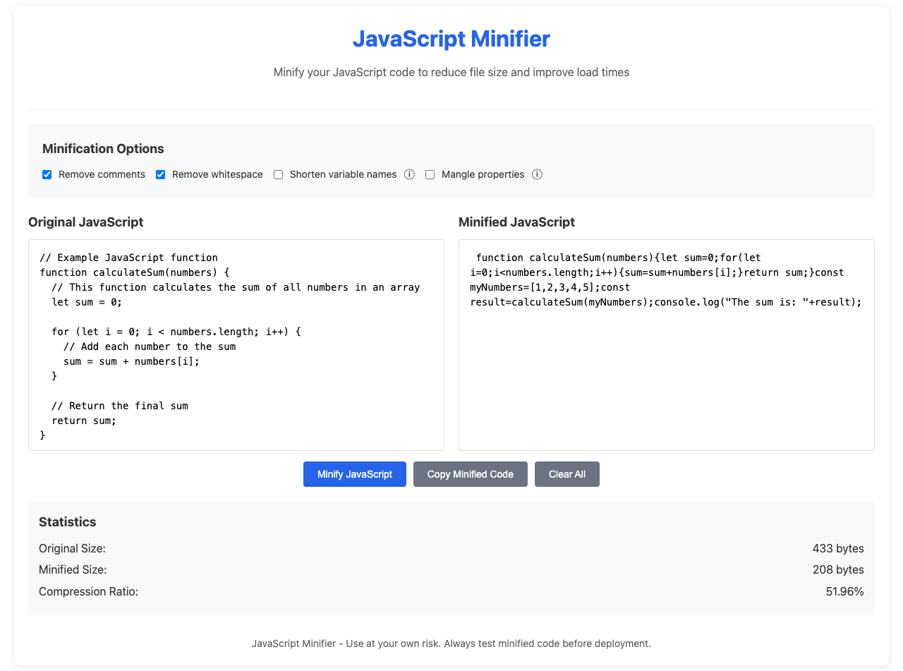Click the 'let sum = 0;' code line

[87, 302]
